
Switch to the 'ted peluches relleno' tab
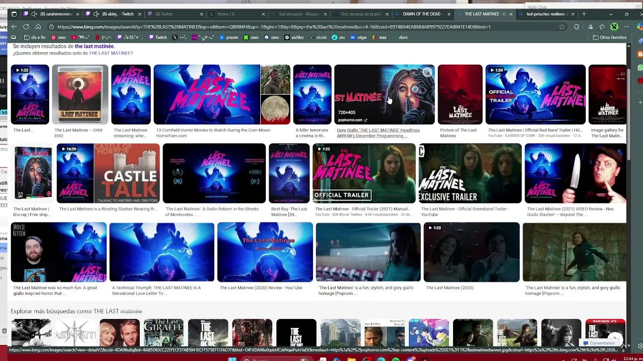[546, 14]
